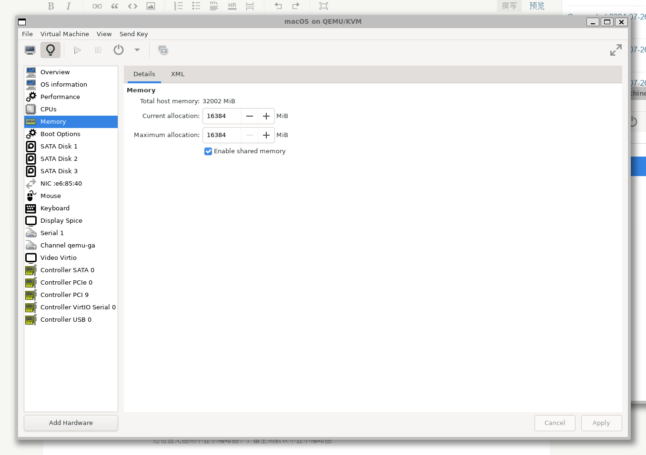Select Controller VirtIO Serial 0
This screenshot has height=455, width=646.
71,307
